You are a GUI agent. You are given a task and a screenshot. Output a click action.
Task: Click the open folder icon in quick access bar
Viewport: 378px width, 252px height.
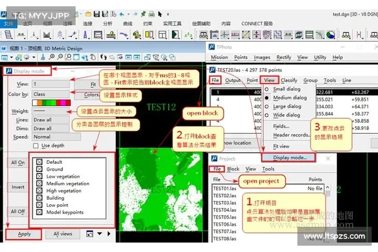[x=88, y=14]
